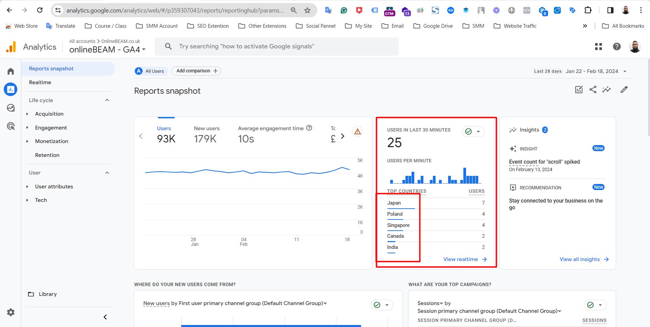Collapse the Life cycle section
Viewport: 650px width, 327px height.
pos(107,100)
